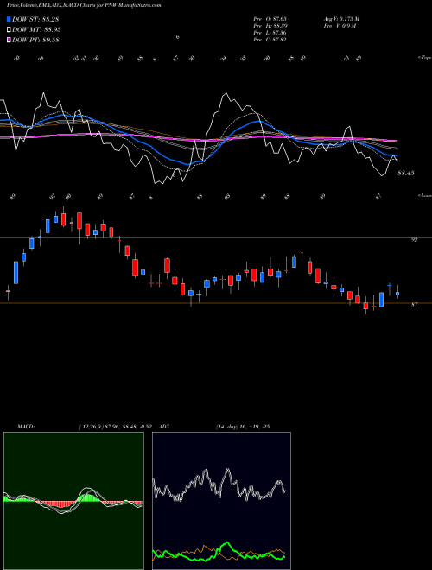The image size is (432, 570).
Task: Click the 87 support level label
Action: coord(414,305)
